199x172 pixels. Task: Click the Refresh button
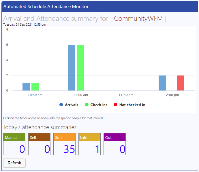pos(14,163)
